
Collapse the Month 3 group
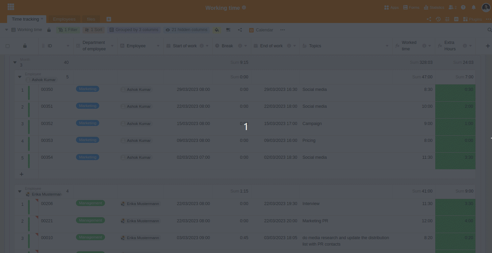[15, 62]
